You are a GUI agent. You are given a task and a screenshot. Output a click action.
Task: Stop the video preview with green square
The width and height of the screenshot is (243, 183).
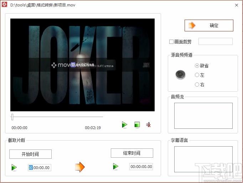tap(137, 124)
